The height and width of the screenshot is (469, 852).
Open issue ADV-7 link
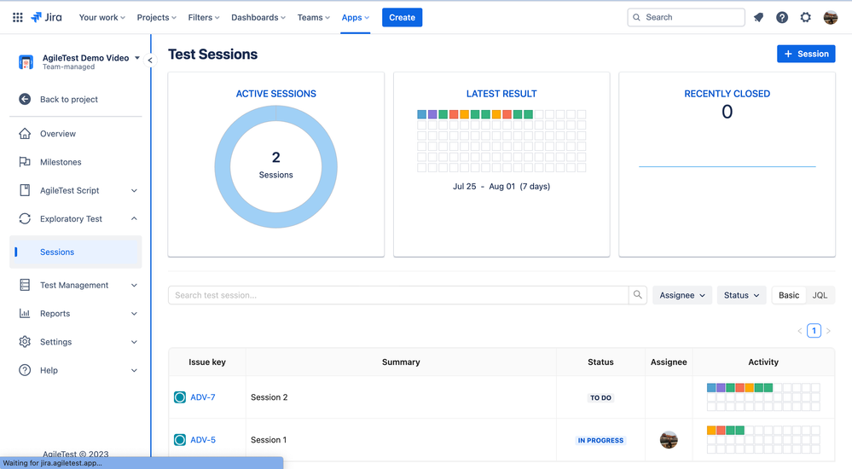(203, 397)
